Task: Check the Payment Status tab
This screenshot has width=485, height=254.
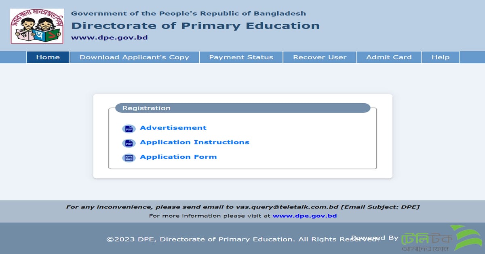Action: tap(241, 57)
